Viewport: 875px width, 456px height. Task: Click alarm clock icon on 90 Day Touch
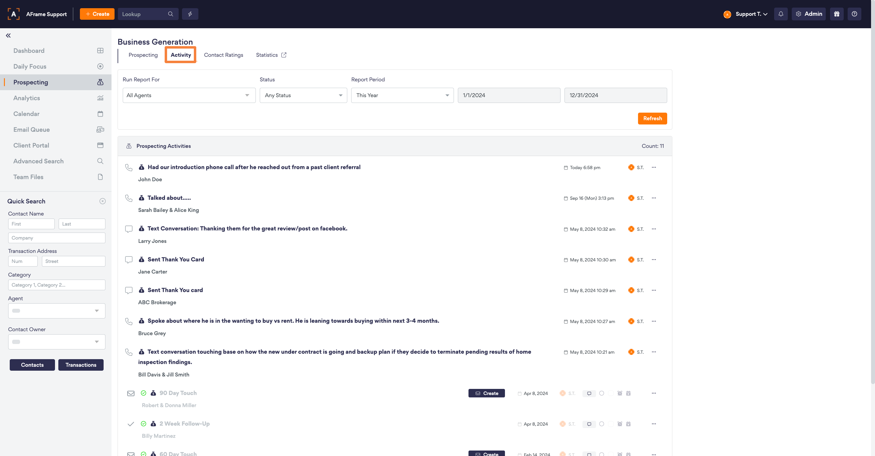(619, 393)
